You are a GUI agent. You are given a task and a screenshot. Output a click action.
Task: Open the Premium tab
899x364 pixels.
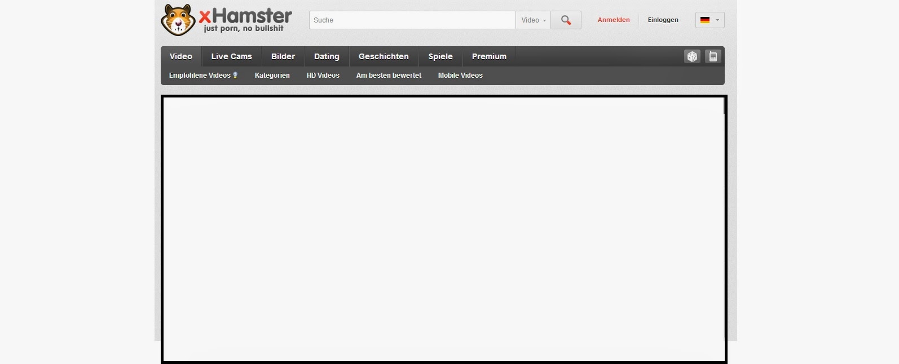pyautogui.click(x=489, y=56)
